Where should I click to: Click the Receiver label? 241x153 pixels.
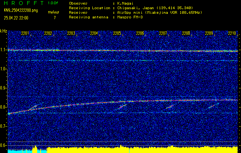click(x=78, y=13)
